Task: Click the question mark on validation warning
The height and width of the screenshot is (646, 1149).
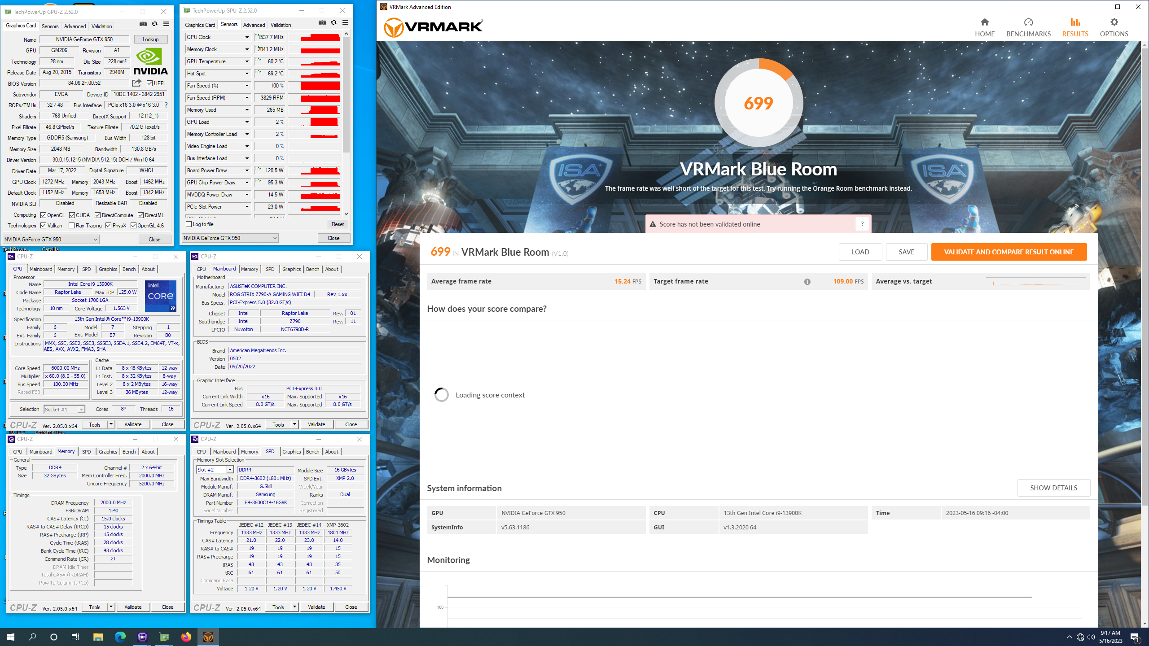Action: [x=862, y=224]
